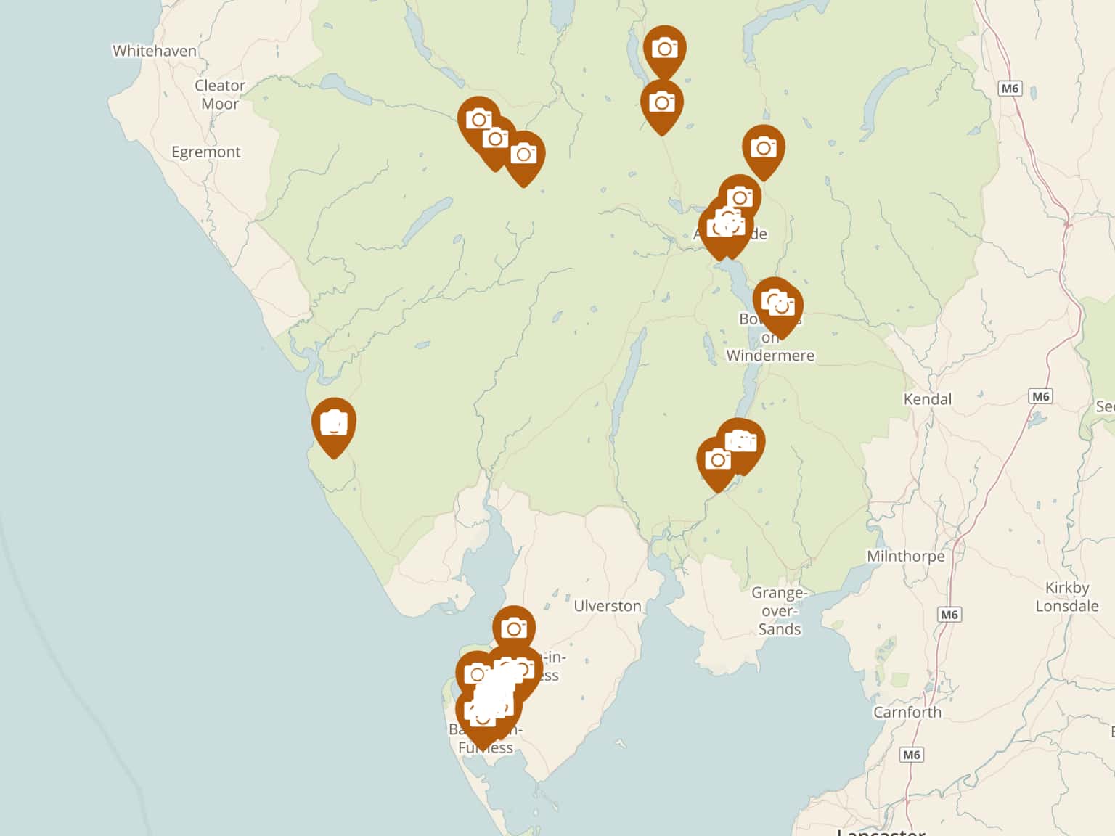This screenshot has height=836, width=1115.
Task: Select the bottom camera marker over Barrow-in-Furness label
Action: click(482, 717)
